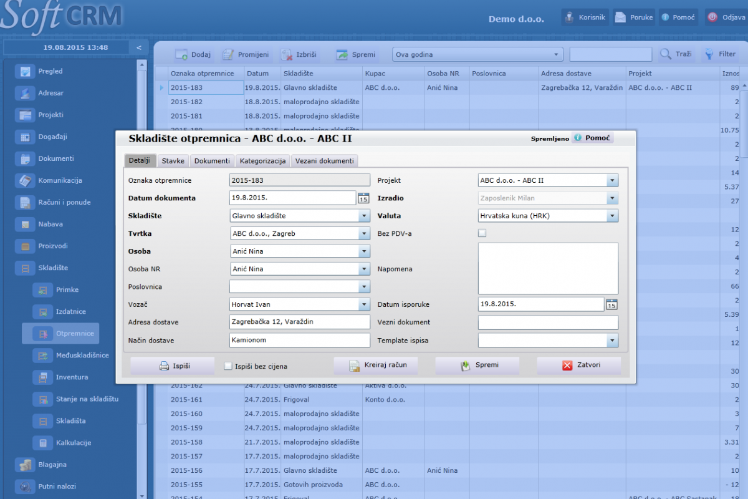The height and width of the screenshot is (499, 748).
Task: Expand the Projekt dropdown
Action: point(613,180)
